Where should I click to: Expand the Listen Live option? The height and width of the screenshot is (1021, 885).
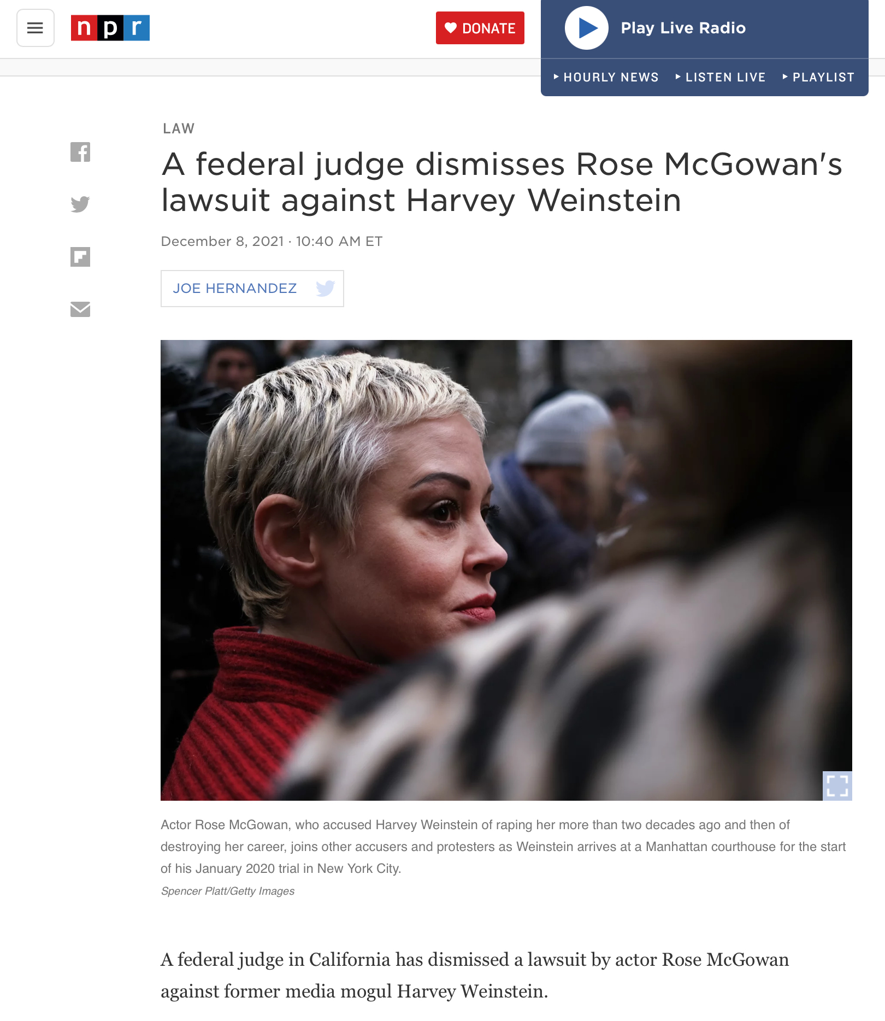pos(721,77)
